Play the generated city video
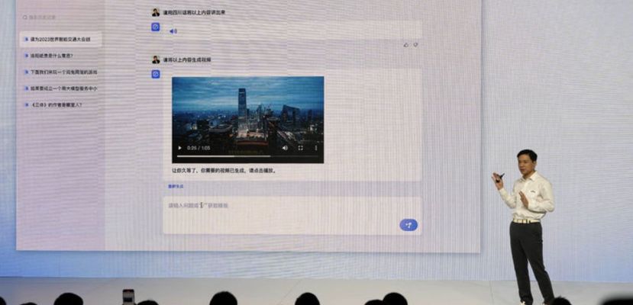 point(180,148)
